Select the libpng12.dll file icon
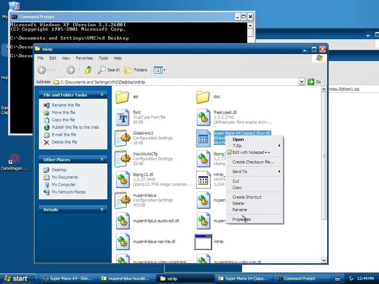This screenshot has height=284, width=379. pyautogui.click(x=123, y=179)
